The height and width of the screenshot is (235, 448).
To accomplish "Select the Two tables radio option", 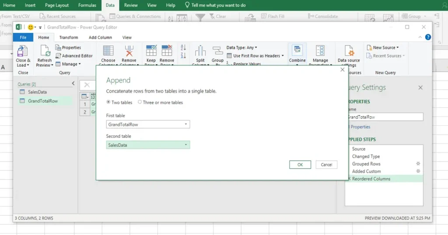I will 108,102.
